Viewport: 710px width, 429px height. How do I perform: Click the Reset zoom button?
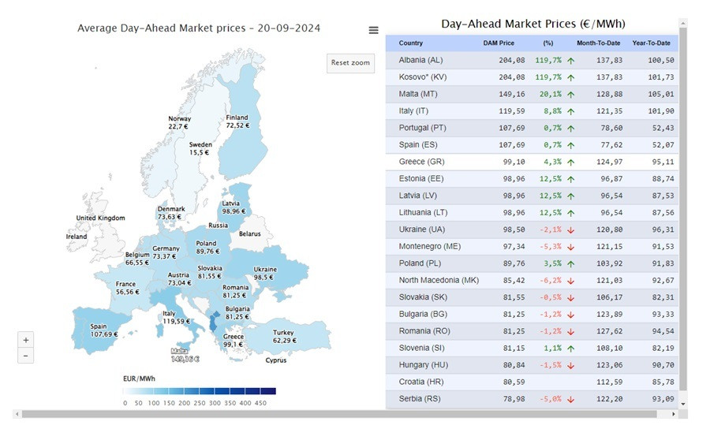(x=350, y=63)
